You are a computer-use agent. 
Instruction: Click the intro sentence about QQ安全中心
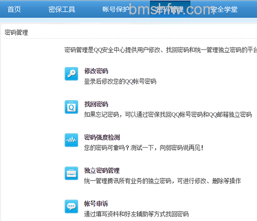(161, 50)
